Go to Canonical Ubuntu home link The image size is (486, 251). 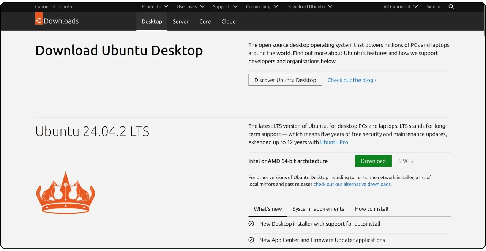[x=54, y=6]
